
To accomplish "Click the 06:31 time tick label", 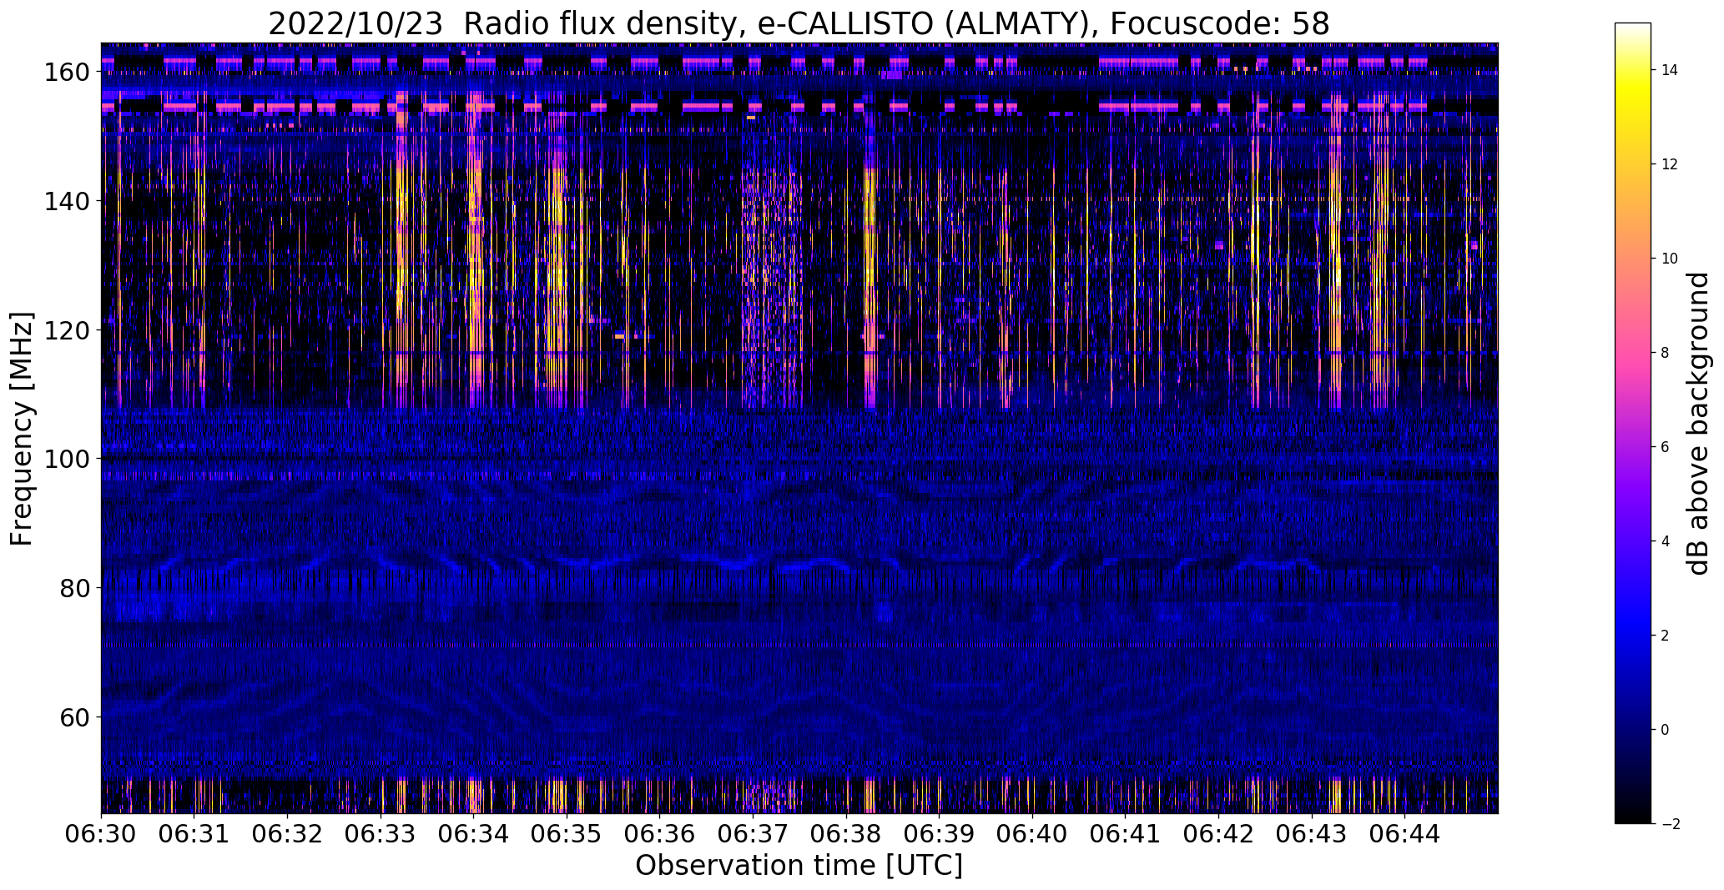I will 194,834.
